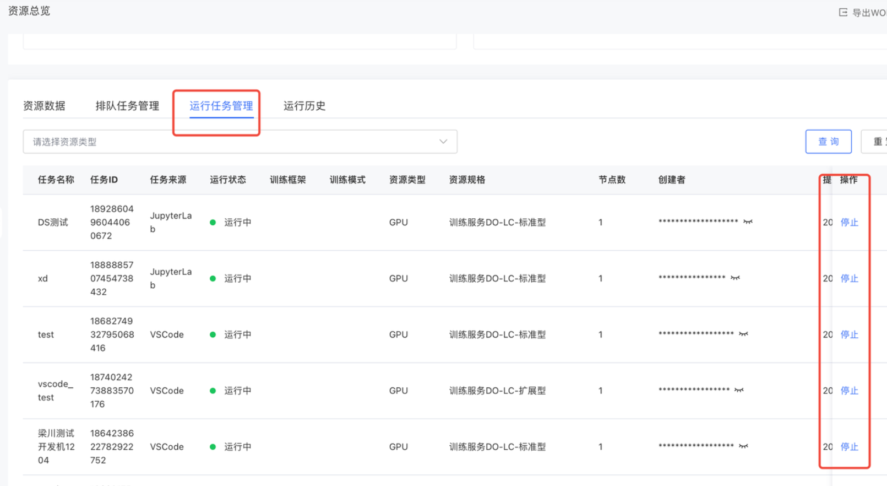Click the resource type dropdown chevron arrow
Image resolution: width=887 pixels, height=486 pixels.
[x=443, y=142]
